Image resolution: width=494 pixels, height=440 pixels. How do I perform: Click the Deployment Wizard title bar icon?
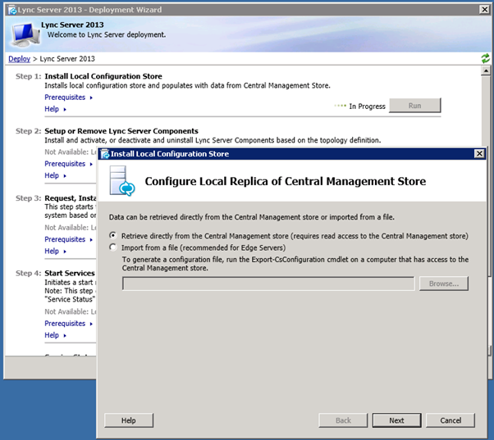click(x=11, y=10)
